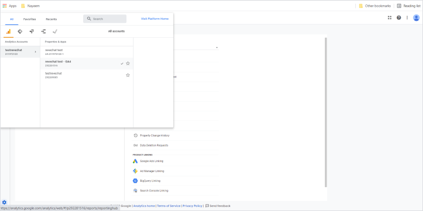Image resolution: width=423 pixels, height=211 pixels.
Task: Open the property selector dropdown arrow
Action: click(x=217, y=48)
